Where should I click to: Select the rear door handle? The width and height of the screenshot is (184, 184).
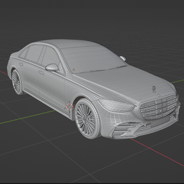point(21,64)
